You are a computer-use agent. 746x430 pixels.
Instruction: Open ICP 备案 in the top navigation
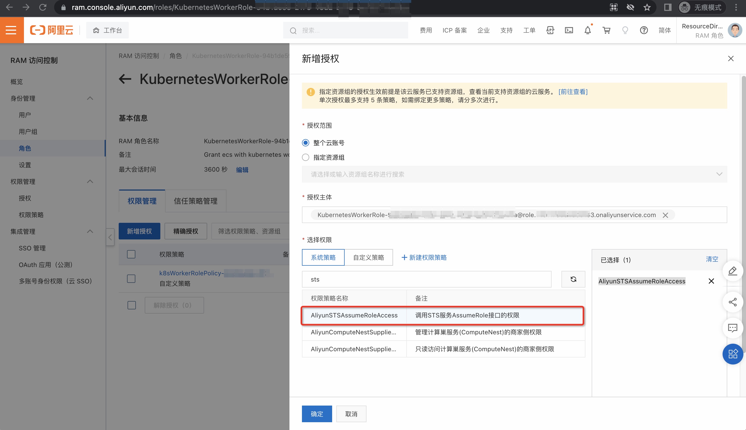pyautogui.click(x=454, y=30)
